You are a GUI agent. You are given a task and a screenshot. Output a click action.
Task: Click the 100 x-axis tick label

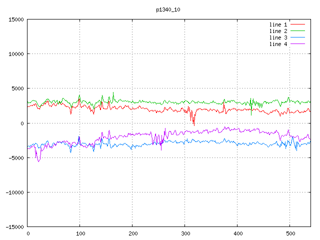point(80,233)
